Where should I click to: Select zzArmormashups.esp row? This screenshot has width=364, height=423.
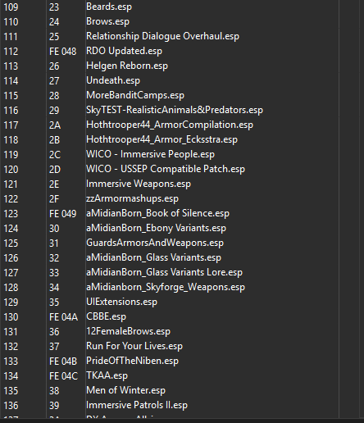pyautogui.click(x=132, y=198)
